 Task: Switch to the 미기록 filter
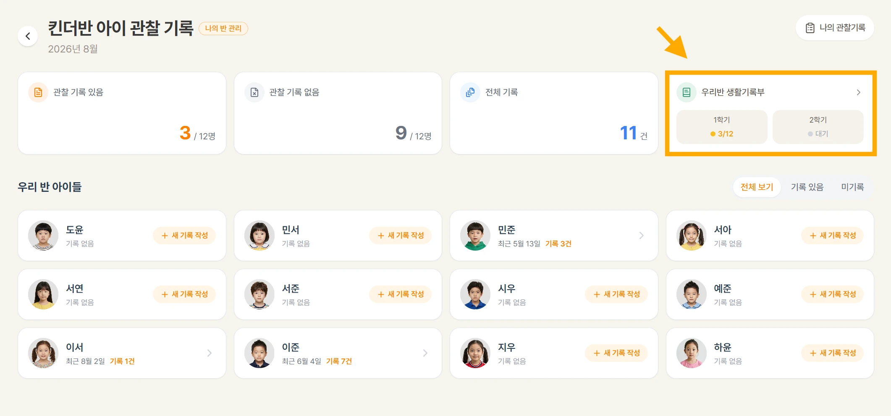pos(852,187)
